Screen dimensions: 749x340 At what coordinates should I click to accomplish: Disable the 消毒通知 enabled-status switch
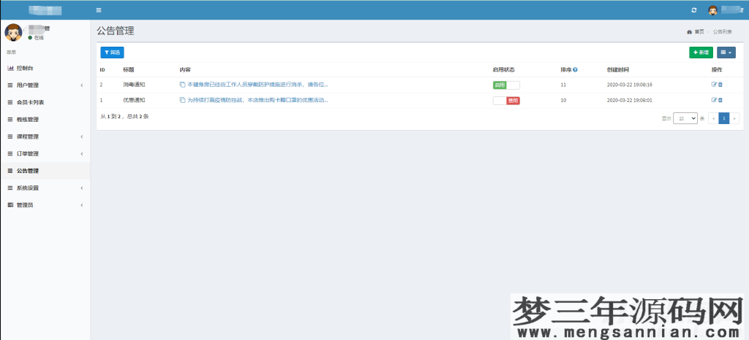tap(506, 85)
